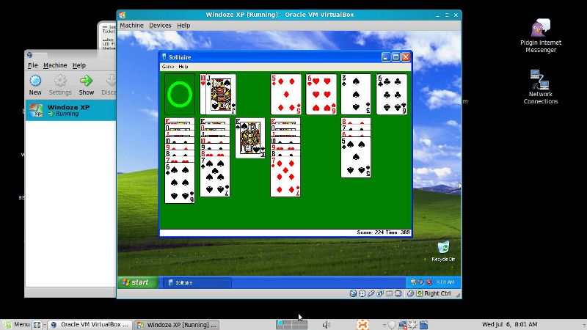The width and height of the screenshot is (587, 330).
Task: Click the New VM toolbar icon
Action: [x=35, y=81]
